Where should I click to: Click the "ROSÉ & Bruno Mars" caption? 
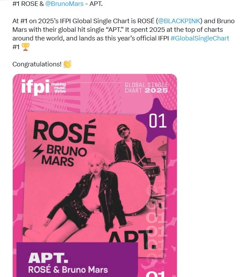coord(68,270)
